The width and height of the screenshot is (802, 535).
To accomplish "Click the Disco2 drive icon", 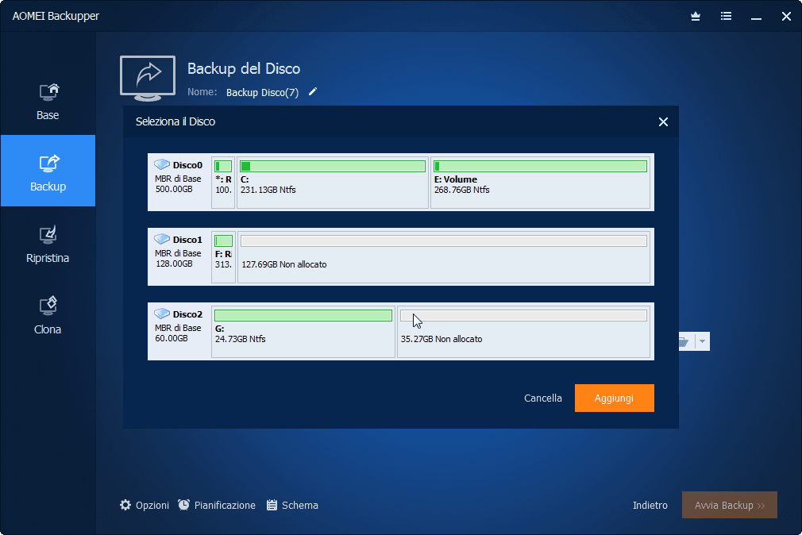I will [x=162, y=314].
